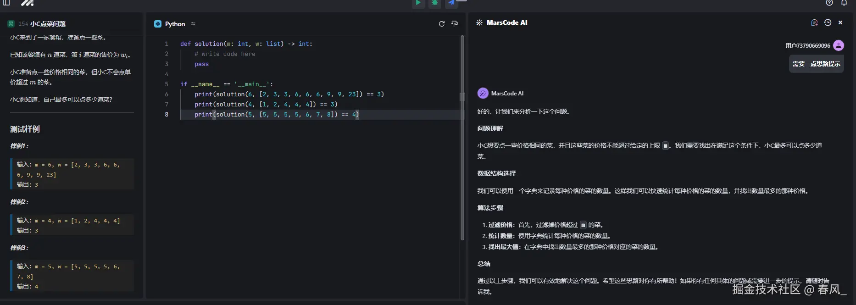856x305 pixels.
Task: Click step 1 过滤价格 in AI reply
Action: (546, 225)
